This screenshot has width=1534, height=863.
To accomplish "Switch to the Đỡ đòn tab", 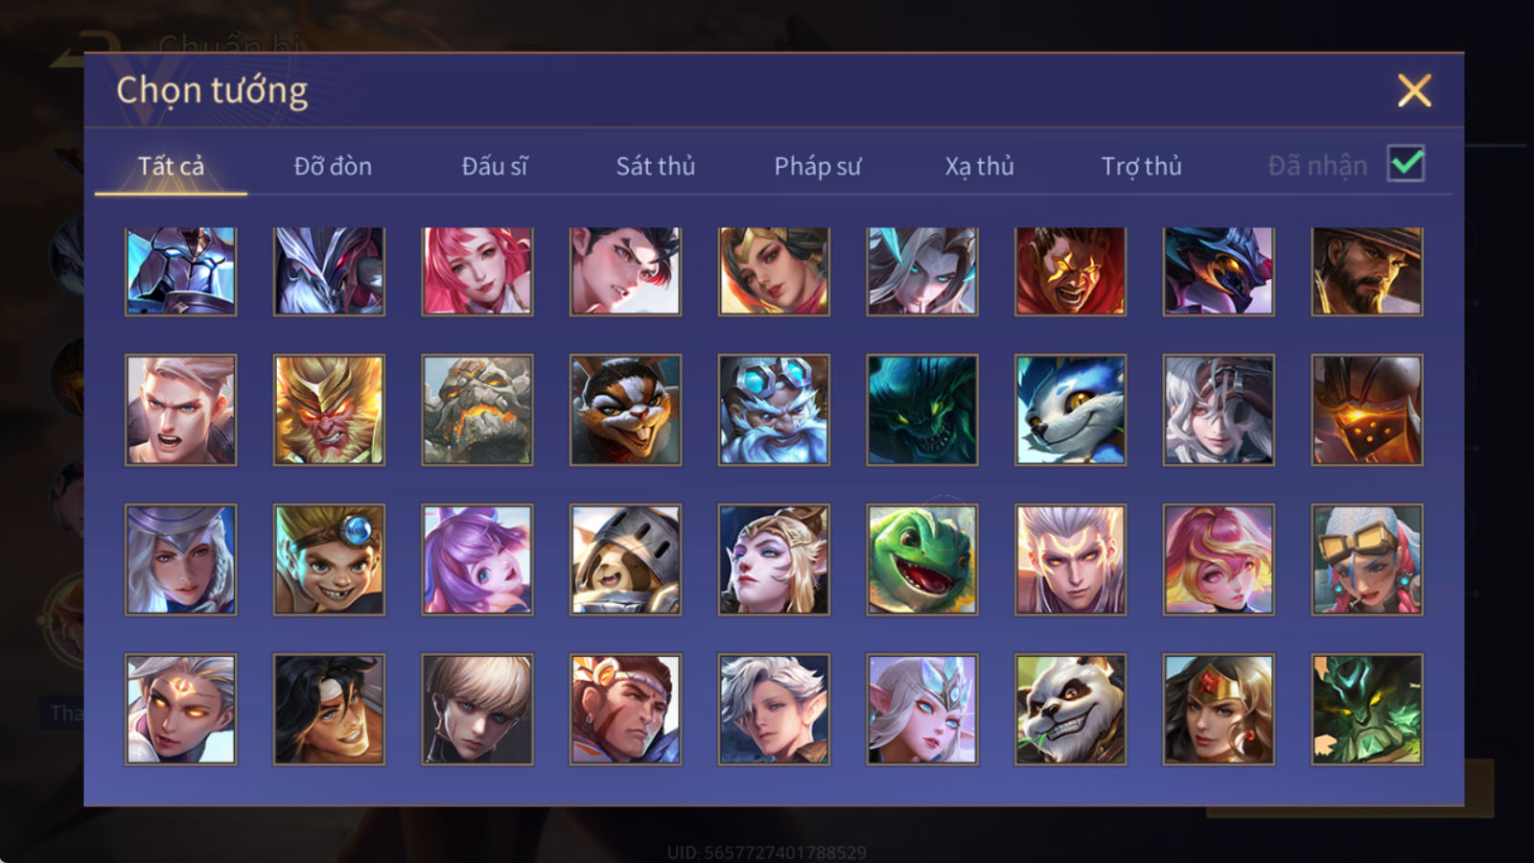I will click(x=333, y=166).
